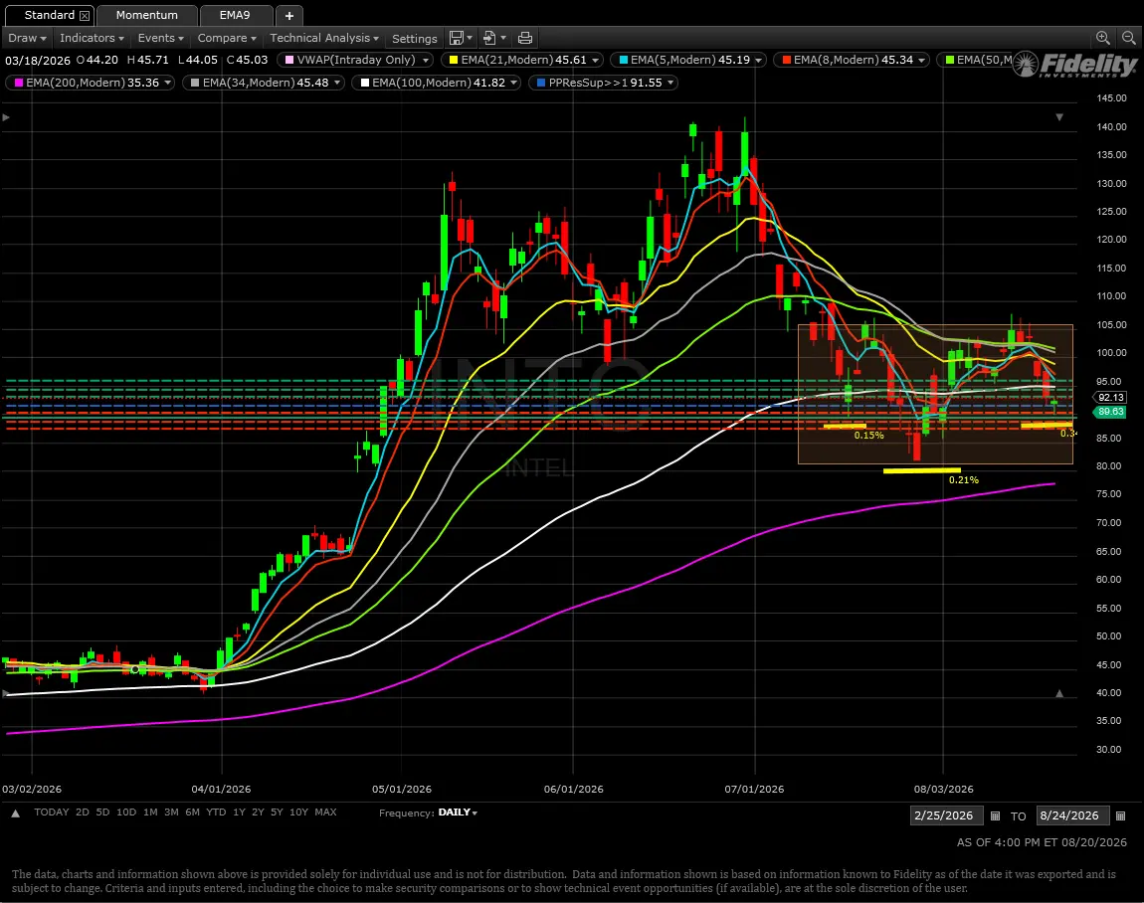
Task: Click the 0.15% annotation label
Action: (x=869, y=436)
